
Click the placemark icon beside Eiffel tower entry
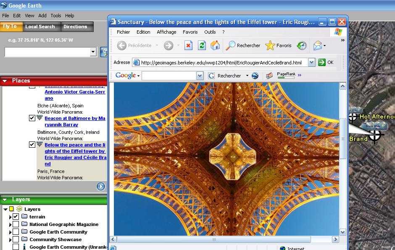39,144
